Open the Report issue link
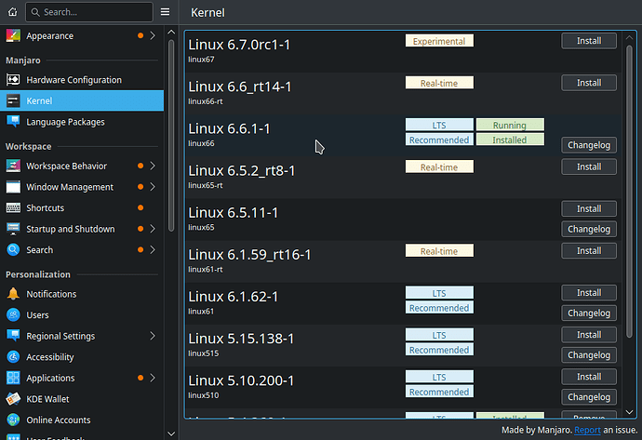 tap(587, 430)
